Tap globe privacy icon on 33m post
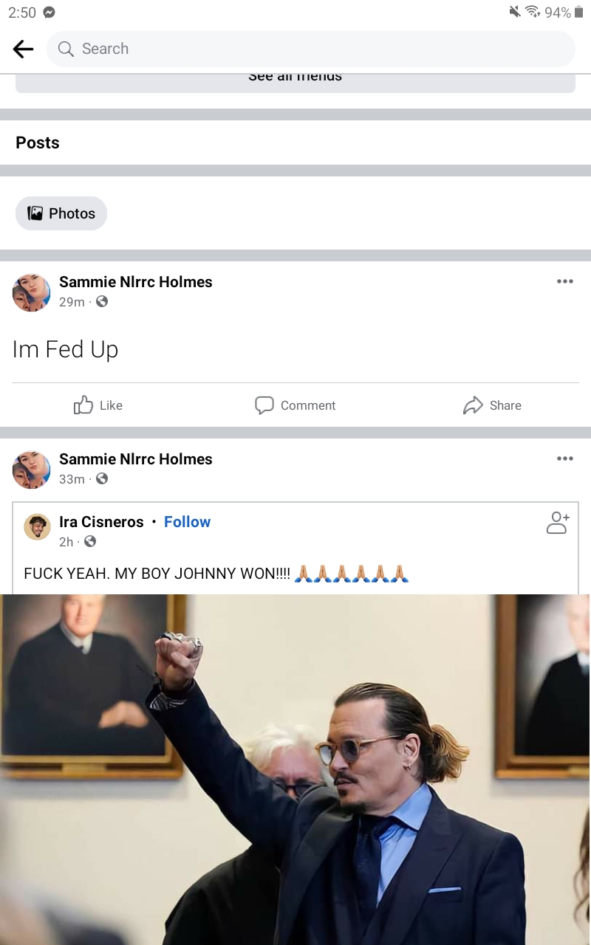 tap(102, 478)
